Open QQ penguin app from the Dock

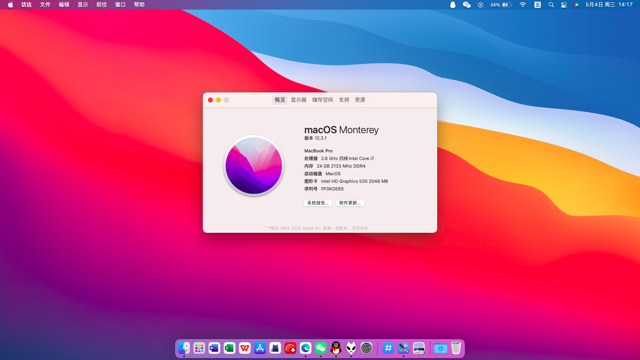pyautogui.click(x=336, y=348)
